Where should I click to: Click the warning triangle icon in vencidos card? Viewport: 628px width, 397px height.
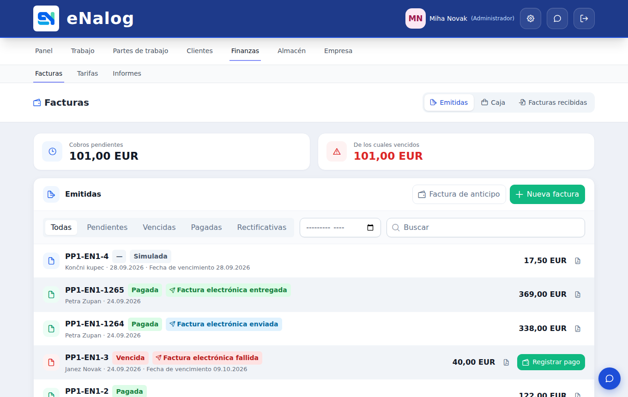337,151
